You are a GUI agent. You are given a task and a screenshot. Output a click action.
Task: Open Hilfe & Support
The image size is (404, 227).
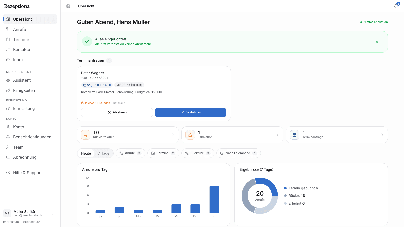pos(30,173)
